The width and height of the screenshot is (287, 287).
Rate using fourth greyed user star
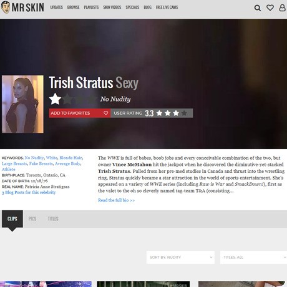pyautogui.click(x=184, y=113)
